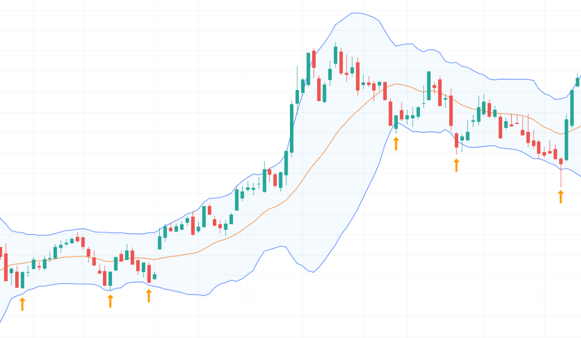
Task: Click the leftmost orange up arrow
Action: click(23, 304)
